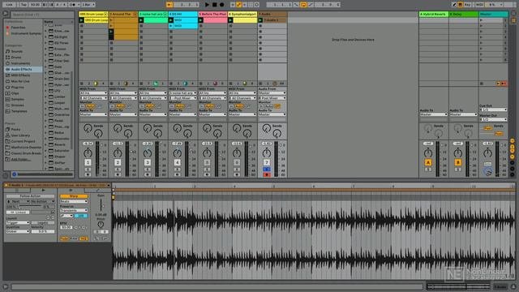Open track 4 MIDI From dropdown

[x=182, y=93]
